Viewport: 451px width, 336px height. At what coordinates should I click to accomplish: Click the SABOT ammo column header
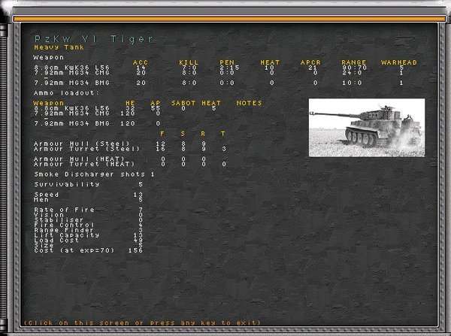click(x=183, y=103)
